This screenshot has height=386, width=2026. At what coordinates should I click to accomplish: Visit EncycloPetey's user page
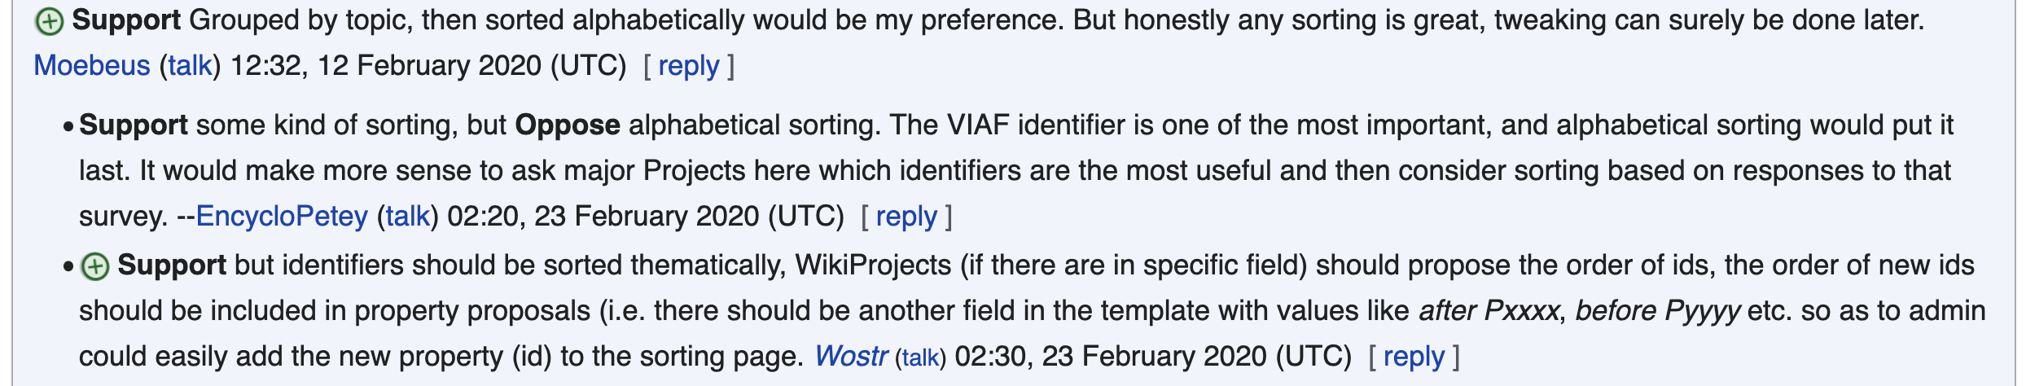(282, 216)
